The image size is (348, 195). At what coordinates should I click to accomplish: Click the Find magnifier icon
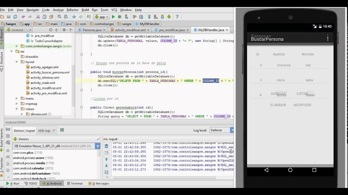[59, 17]
